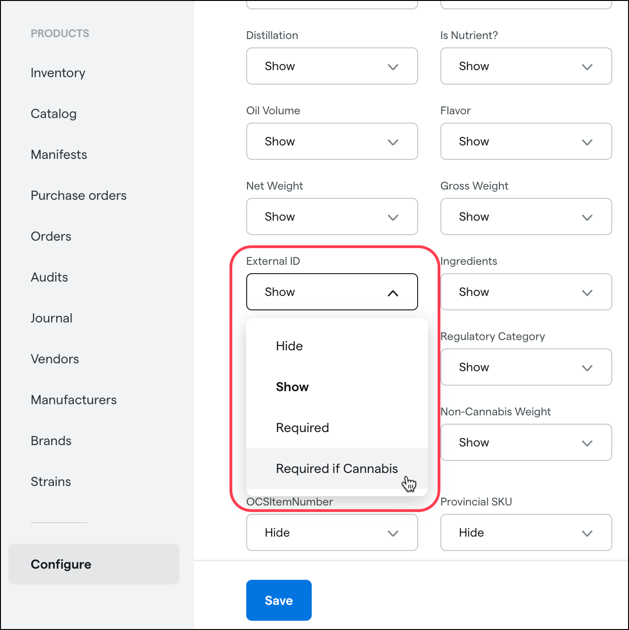Select "Show" in the open External ID list

(x=292, y=387)
